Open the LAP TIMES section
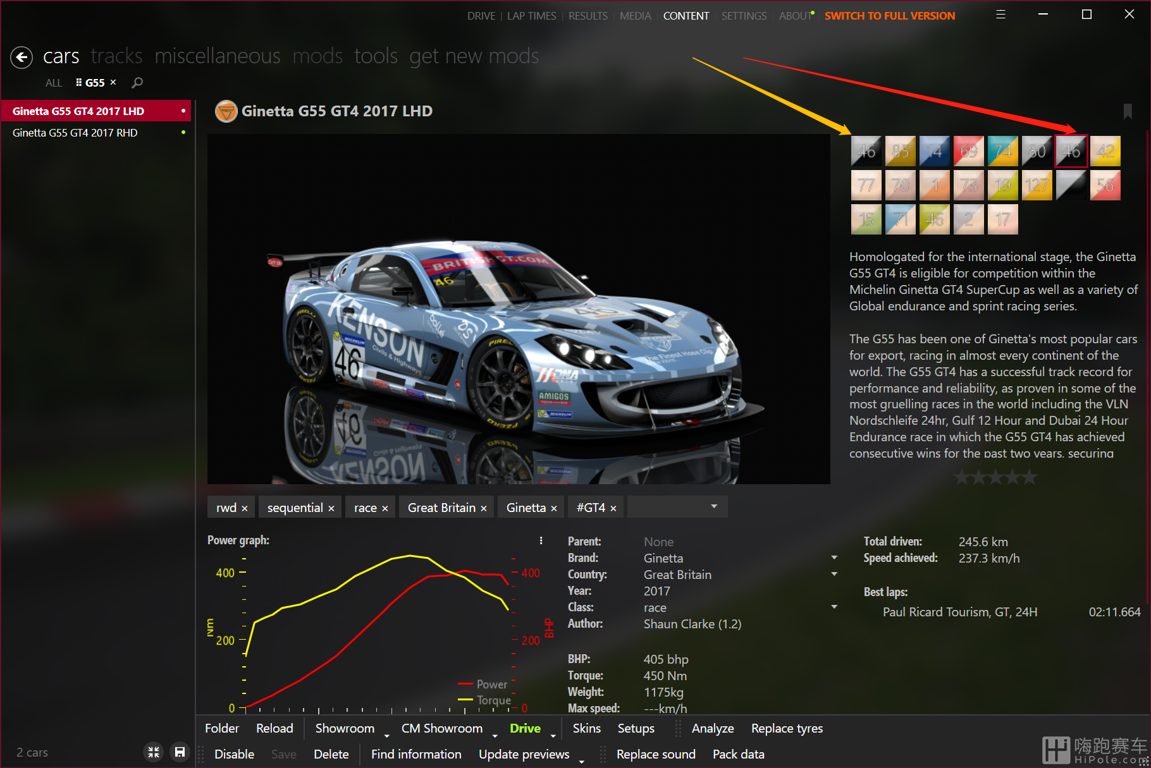The image size is (1151, 768). (531, 16)
